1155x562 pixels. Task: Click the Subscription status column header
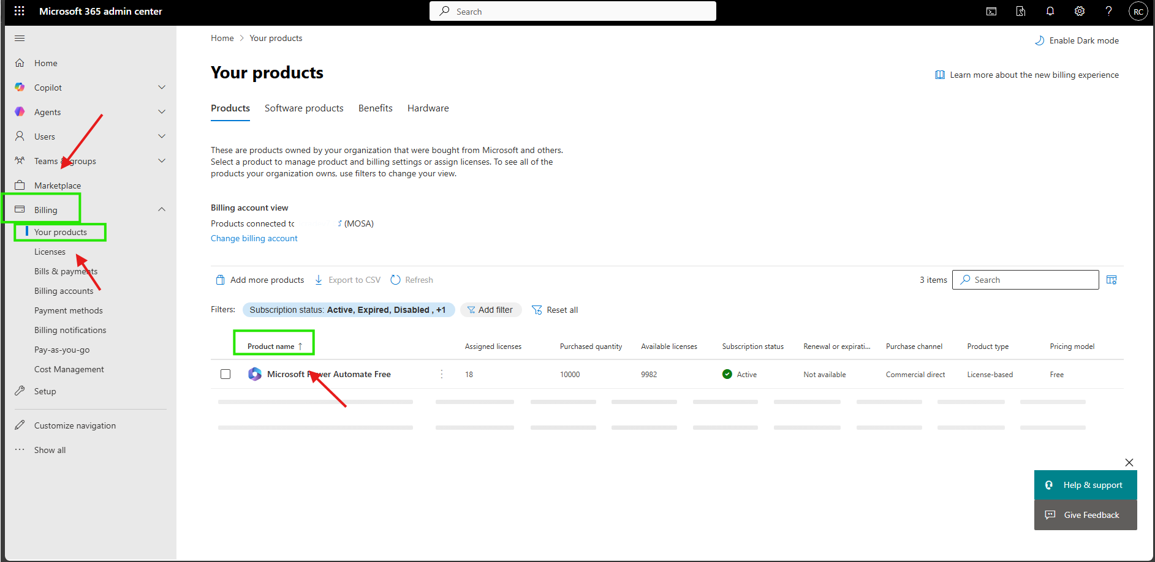(x=753, y=347)
